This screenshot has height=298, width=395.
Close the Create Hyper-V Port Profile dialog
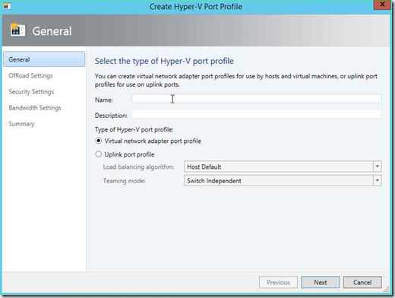tap(382, 5)
